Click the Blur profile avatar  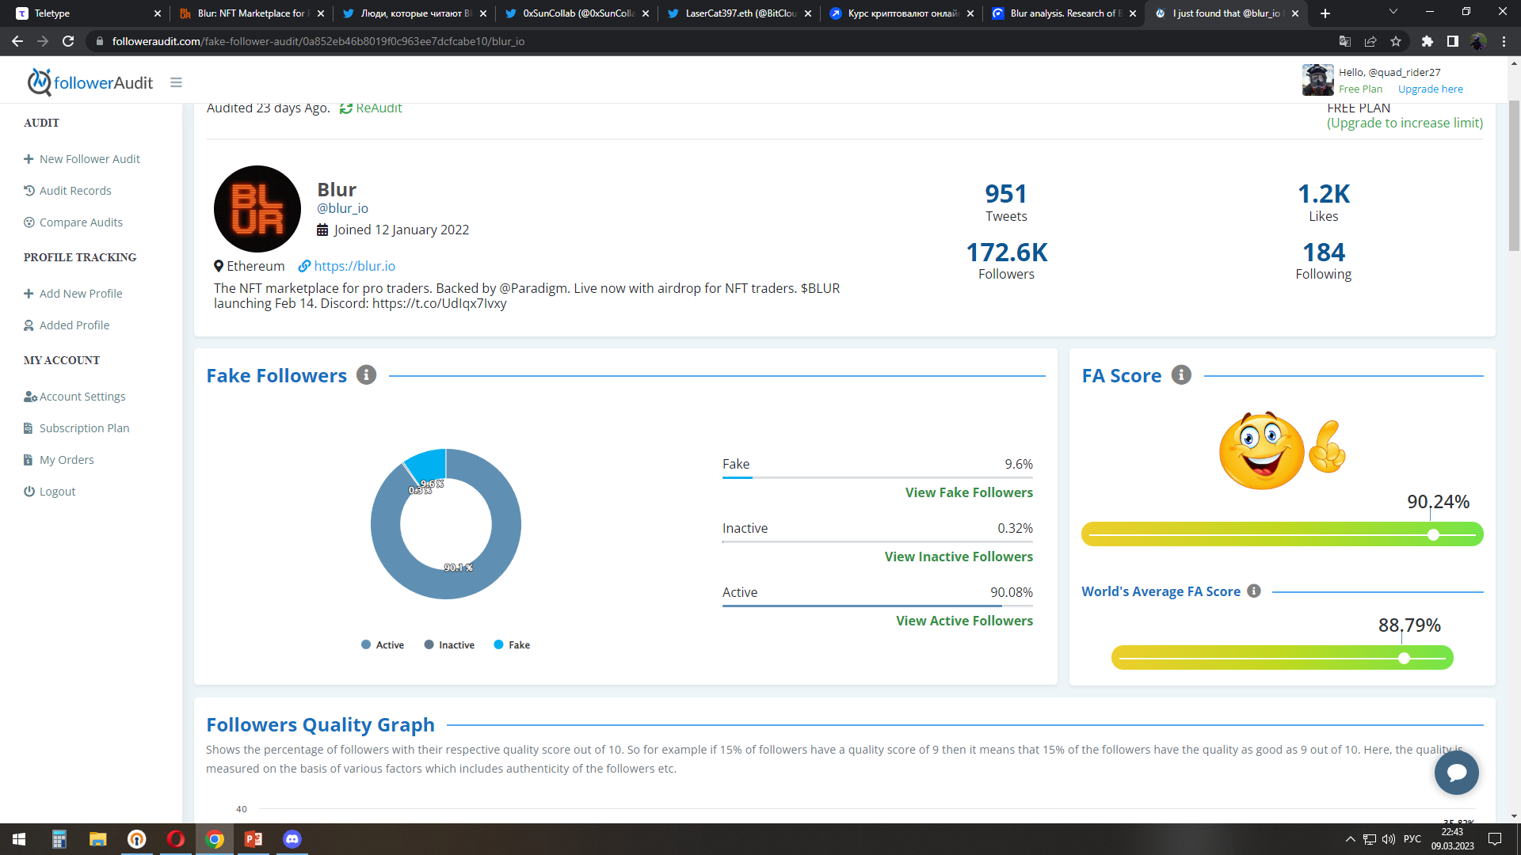pyautogui.click(x=257, y=209)
